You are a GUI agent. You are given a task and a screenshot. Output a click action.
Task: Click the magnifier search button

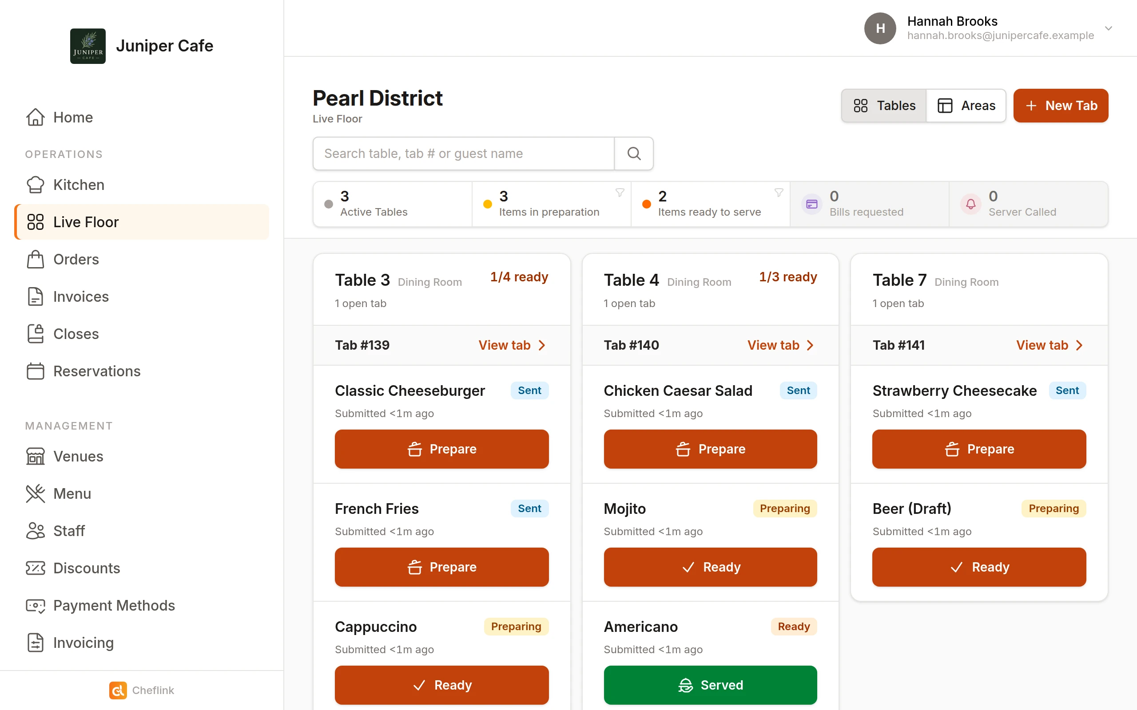[x=634, y=154]
